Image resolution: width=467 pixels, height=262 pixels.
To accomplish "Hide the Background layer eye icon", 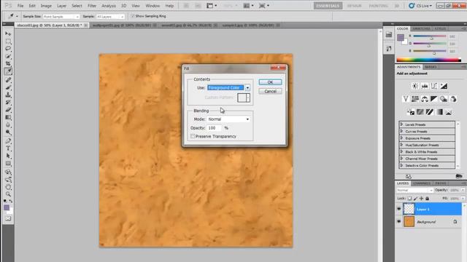I will point(399,221).
